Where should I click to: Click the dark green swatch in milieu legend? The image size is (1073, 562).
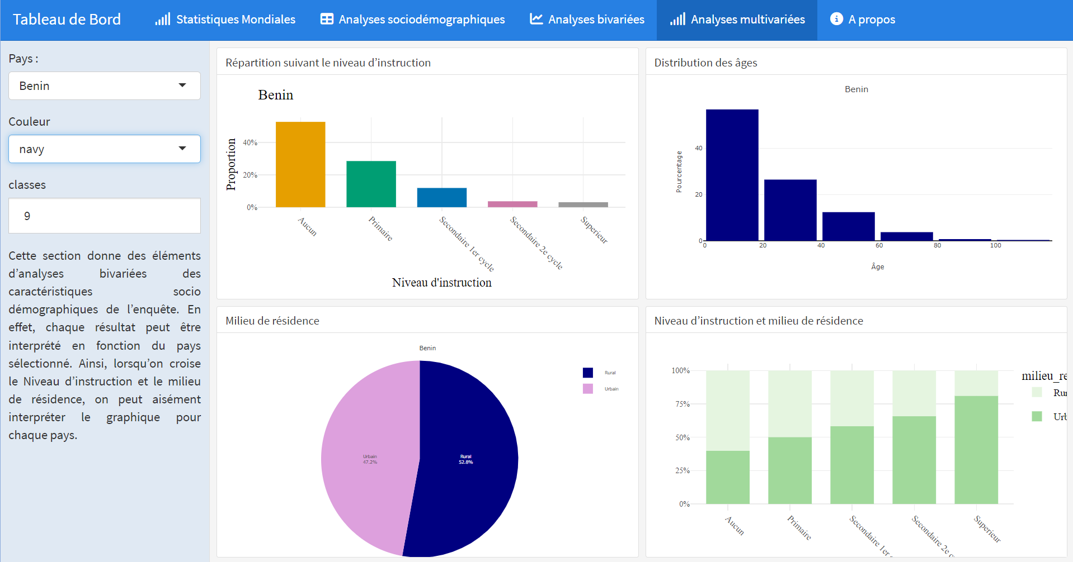tap(1037, 416)
